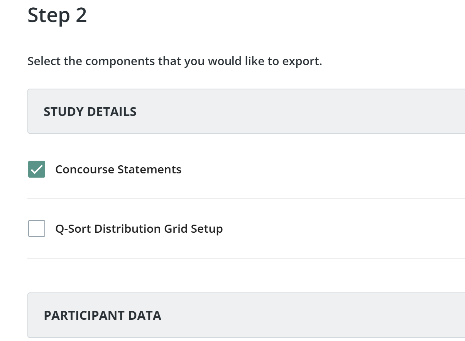
Task: Click the Concourse Statements label text
Action: 118,169
